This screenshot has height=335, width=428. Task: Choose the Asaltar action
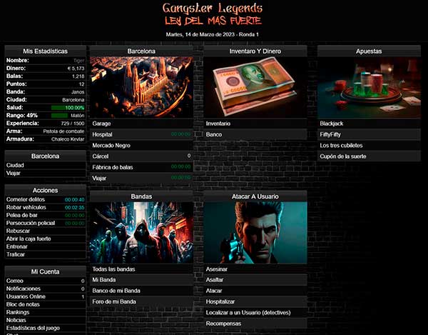point(255,280)
